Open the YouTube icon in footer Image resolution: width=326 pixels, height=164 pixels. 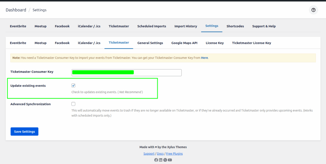tap(170, 160)
